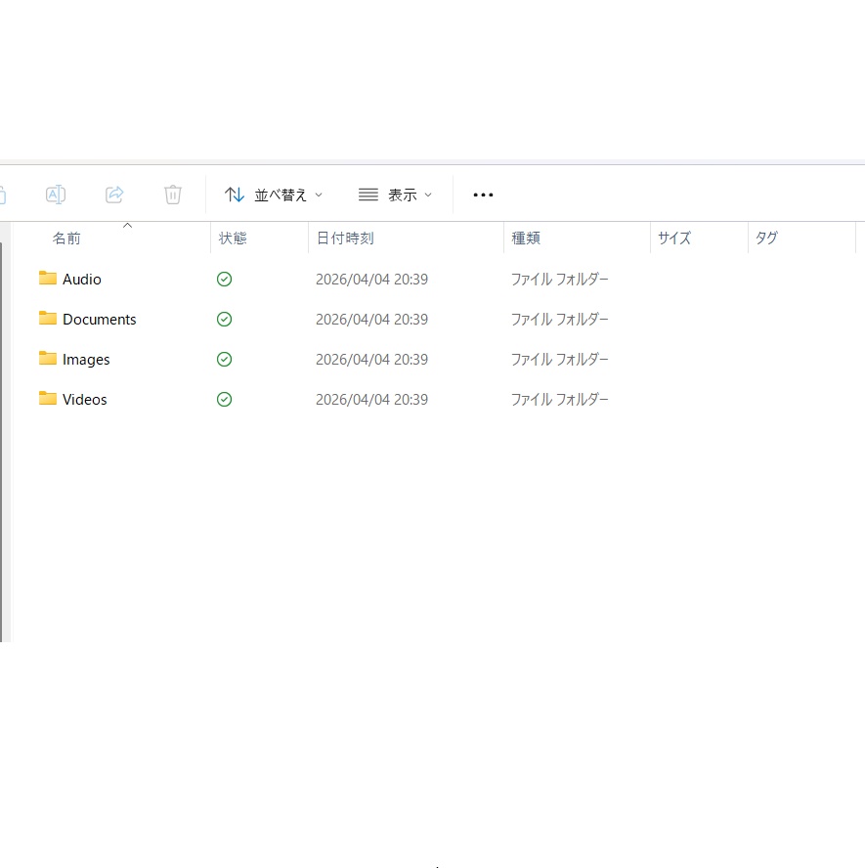The height and width of the screenshot is (868, 865).
Task: Click the sync status checkmark for Audio
Action: point(224,279)
